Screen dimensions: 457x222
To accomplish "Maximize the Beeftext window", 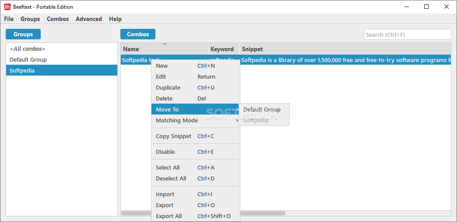I will (426, 7).
